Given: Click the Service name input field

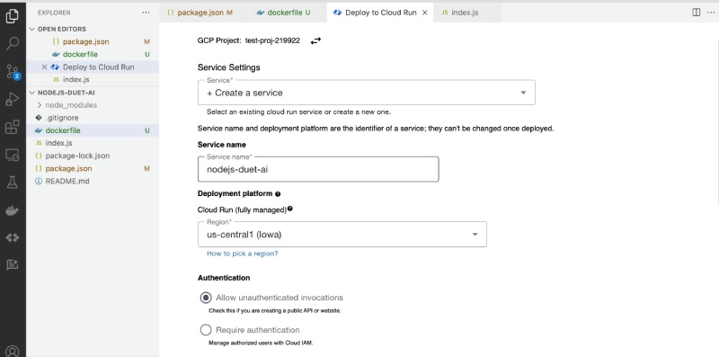Looking at the screenshot, I should [318, 169].
